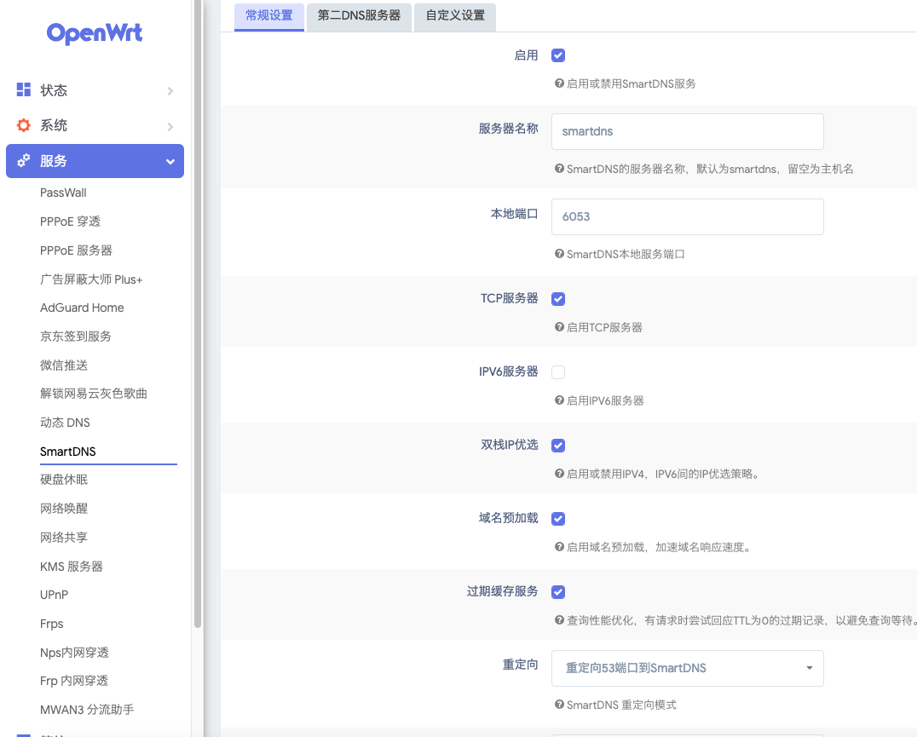917x737 pixels.
Task: Click the 服务器名称 input field
Action: [687, 131]
